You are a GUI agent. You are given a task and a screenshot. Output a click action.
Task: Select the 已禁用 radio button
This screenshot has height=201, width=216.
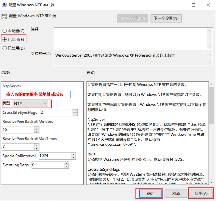click(4, 48)
